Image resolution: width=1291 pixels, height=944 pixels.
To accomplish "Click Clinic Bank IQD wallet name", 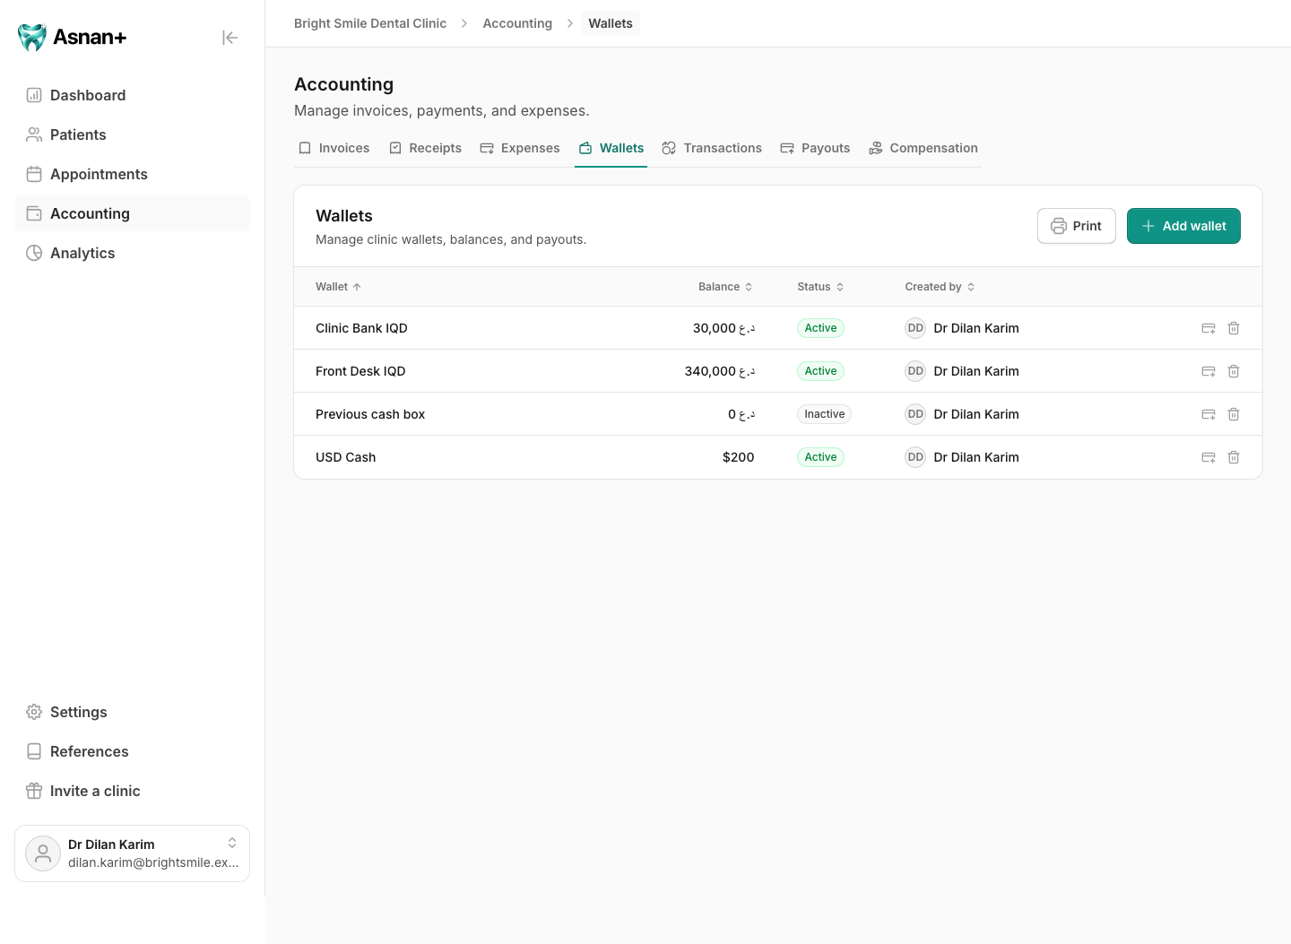I will click(x=361, y=328).
